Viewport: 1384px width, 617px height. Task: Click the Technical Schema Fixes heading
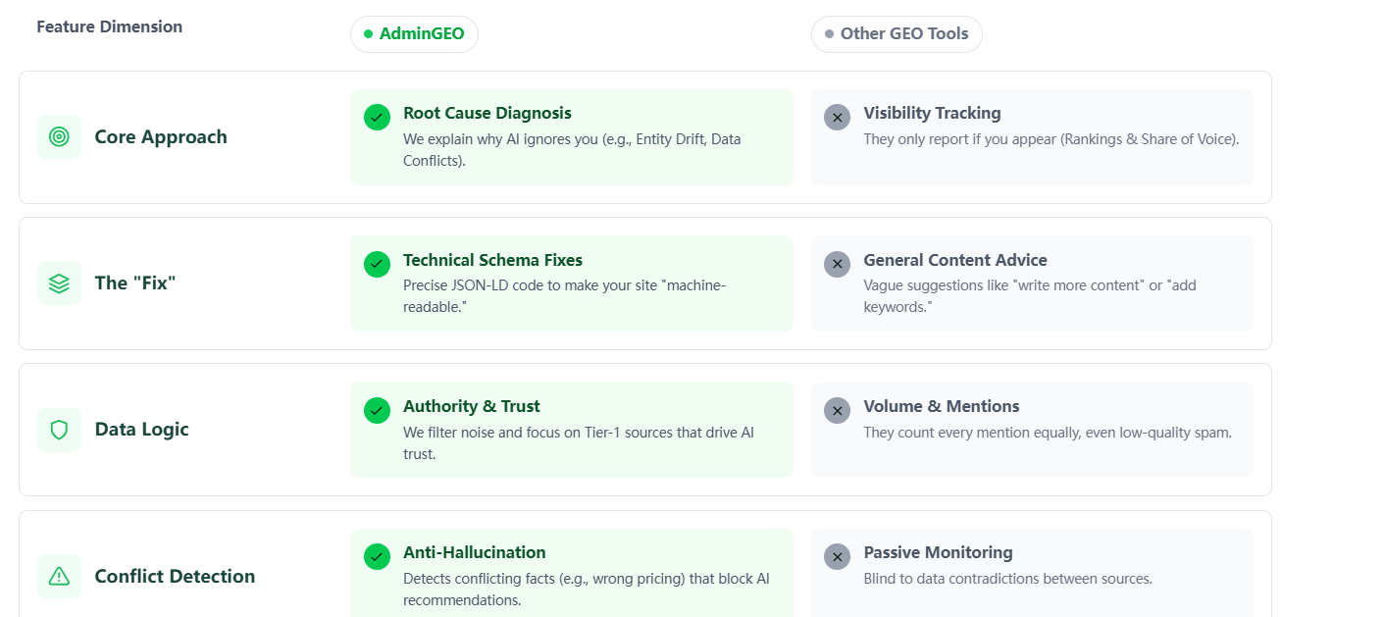coord(492,260)
